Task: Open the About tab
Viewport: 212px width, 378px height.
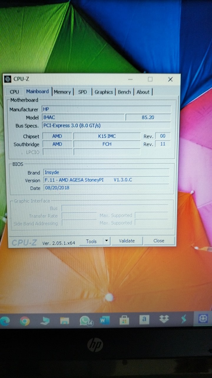Action: point(143,92)
